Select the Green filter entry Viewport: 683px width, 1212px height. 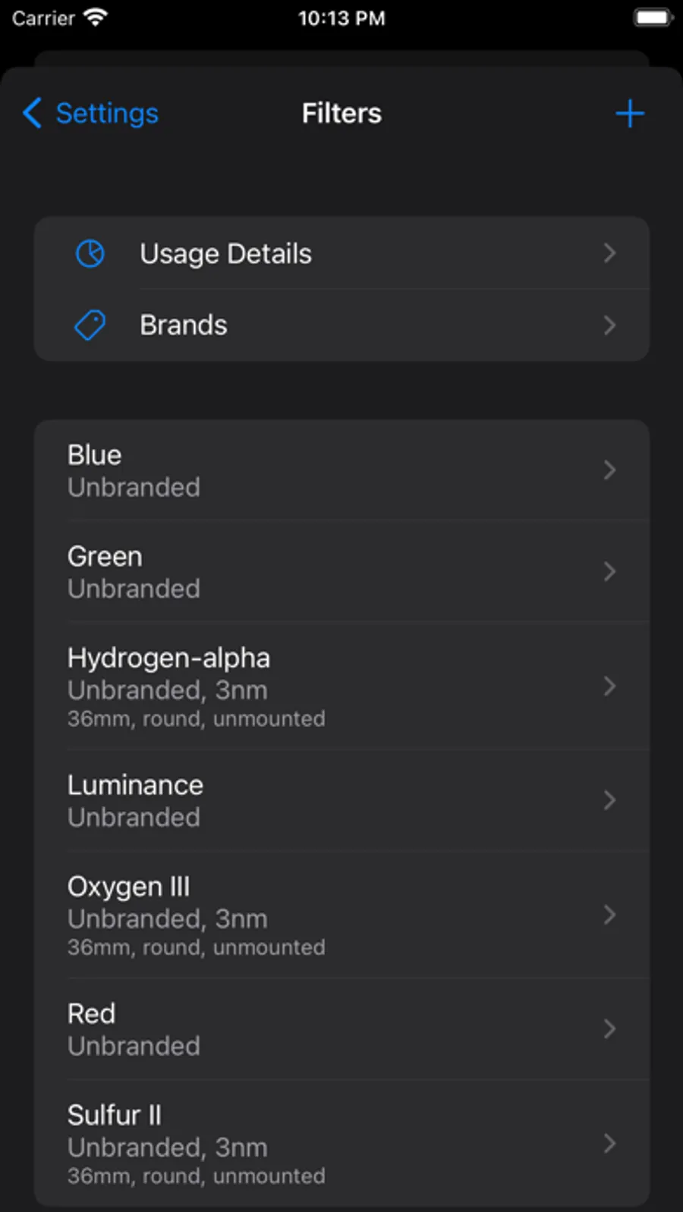pyautogui.click(x=304, y=572)
